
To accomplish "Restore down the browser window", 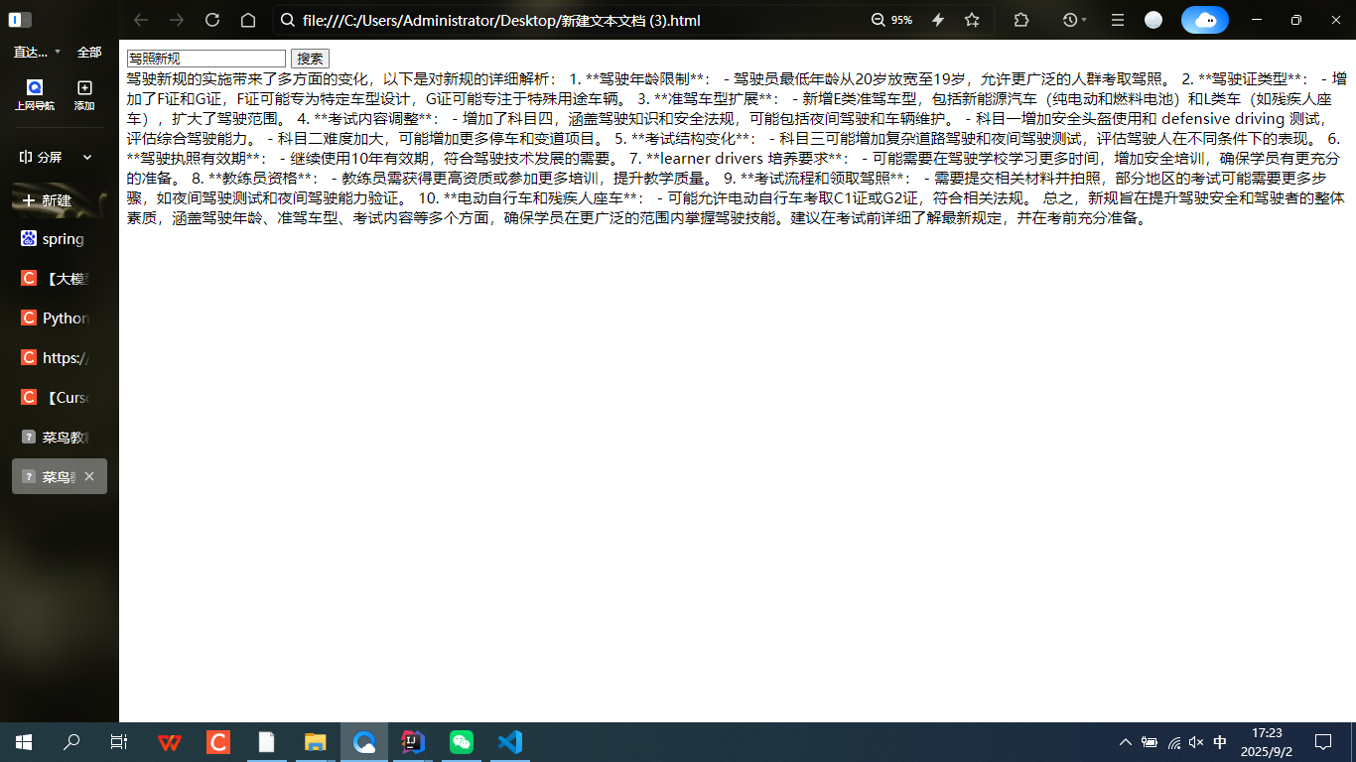I will [x=1295, y=20].
